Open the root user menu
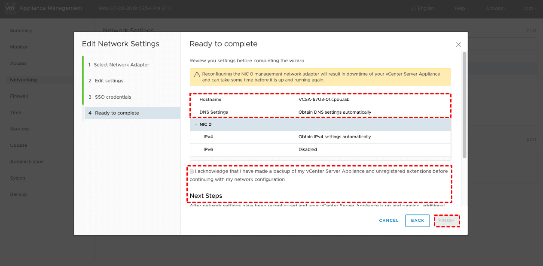The image size is (543, 266). (x=530, y=9)
